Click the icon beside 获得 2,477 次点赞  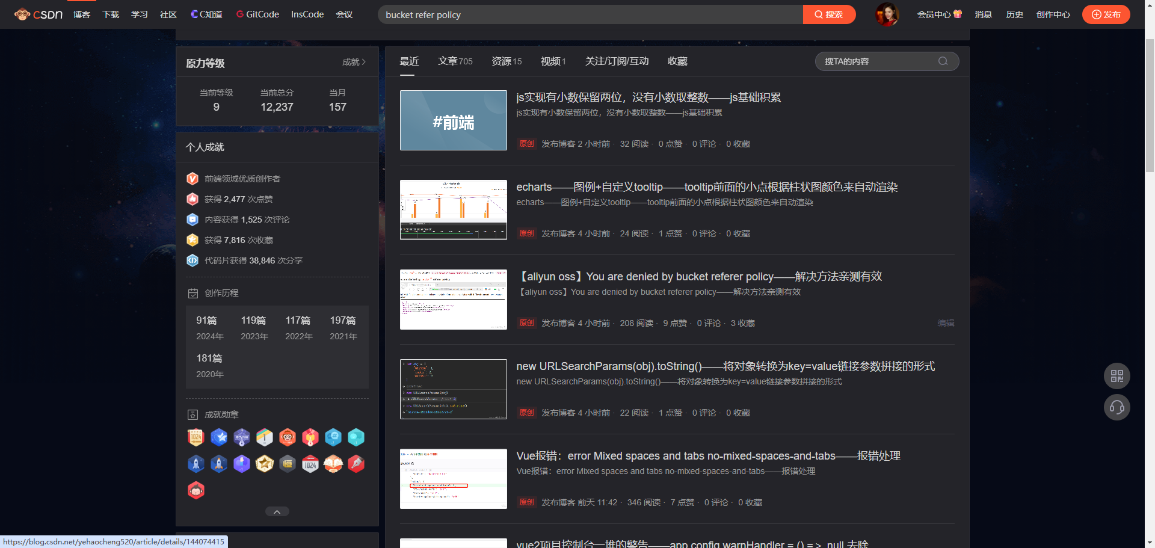[x=192, y=199]
